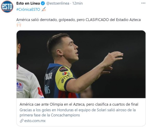Open the esto.com.mx domain link
The width and height of the screenshot is (146, 127).
click(x=35, y=121)
